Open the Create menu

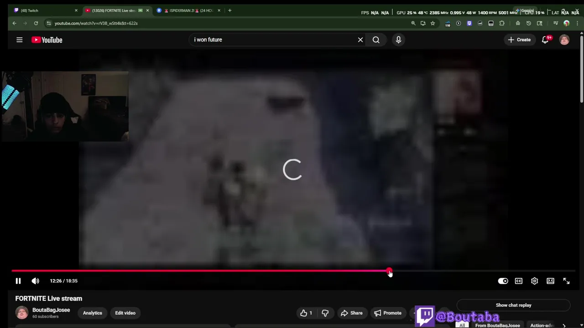point(519,40)
